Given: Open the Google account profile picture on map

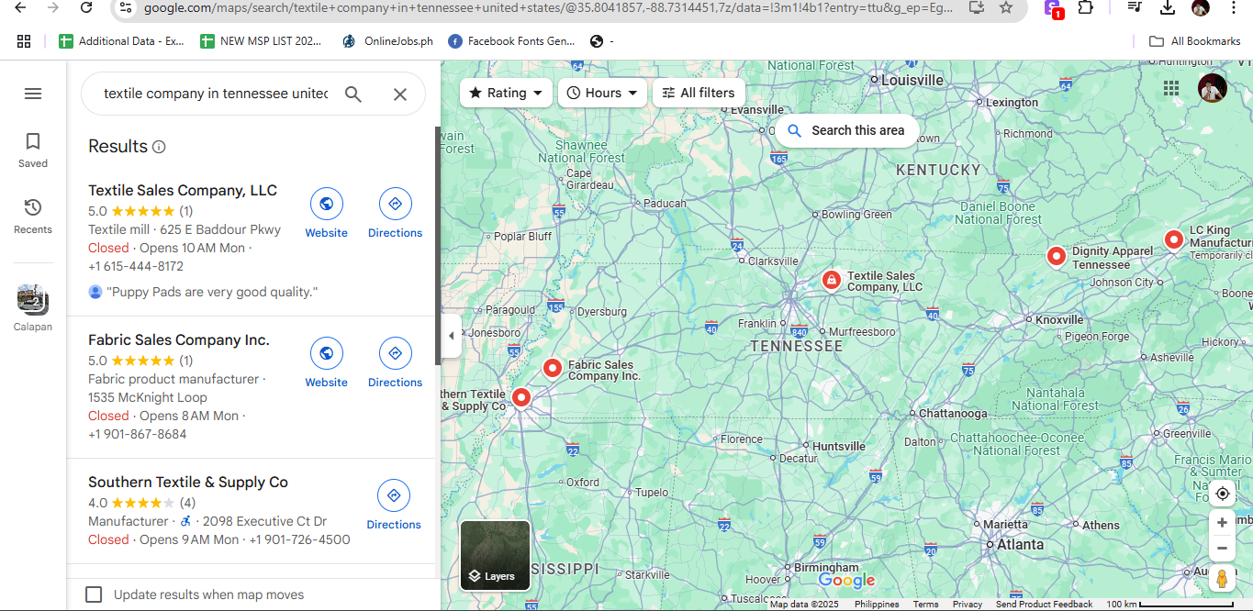Looking at the screenshot, I should coord(1213,88).
